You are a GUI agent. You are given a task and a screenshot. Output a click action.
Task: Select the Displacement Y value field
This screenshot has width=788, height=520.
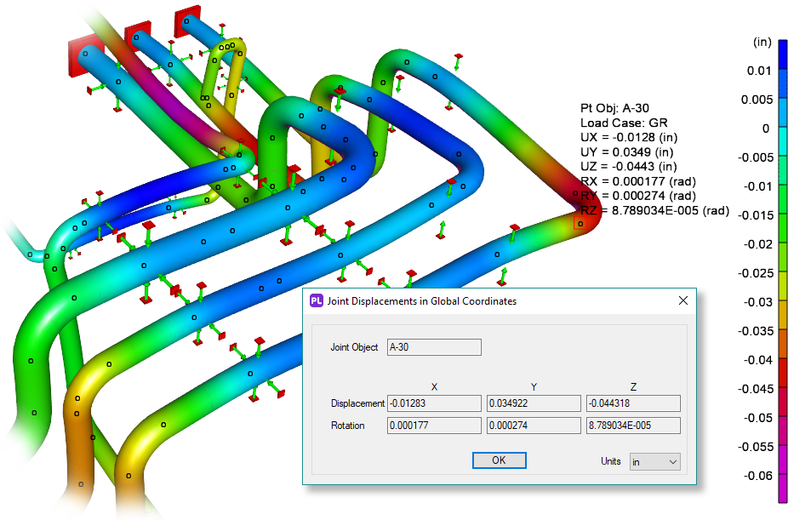532,403
